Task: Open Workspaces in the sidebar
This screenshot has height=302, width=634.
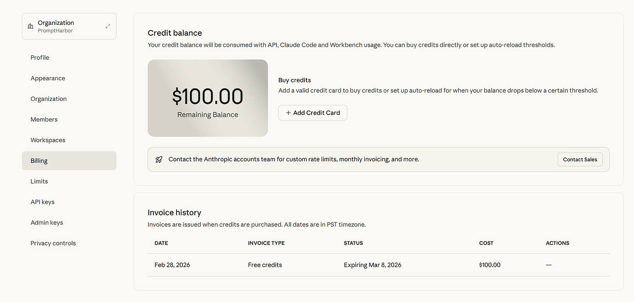Action: tap(48, 140)
